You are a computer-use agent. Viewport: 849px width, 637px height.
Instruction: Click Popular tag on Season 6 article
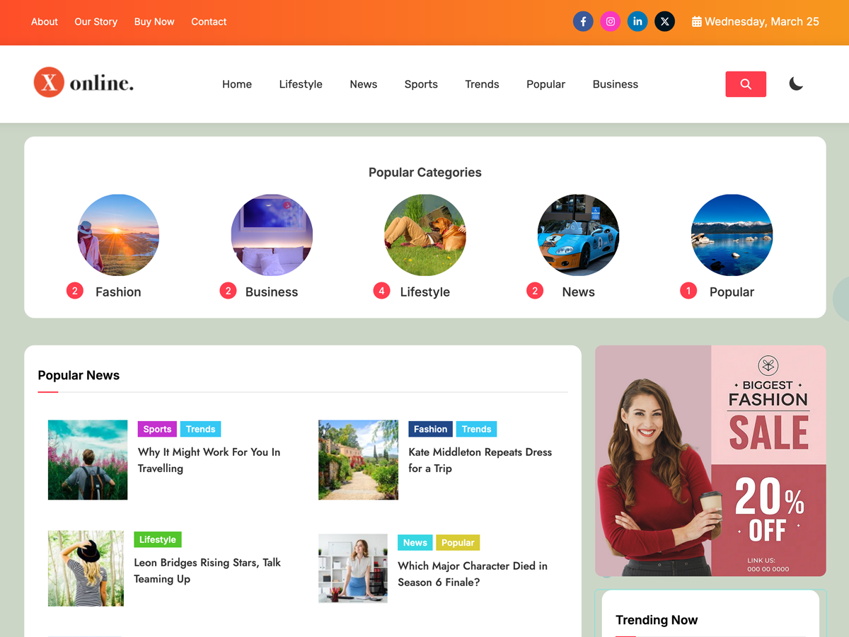pyautogui.click(x=458, y=543)
